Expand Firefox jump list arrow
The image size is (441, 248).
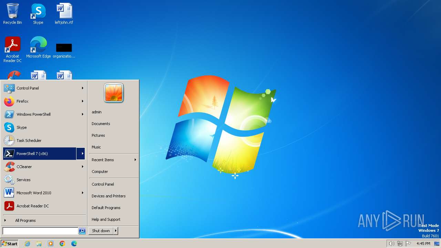(x=83, y=101)
